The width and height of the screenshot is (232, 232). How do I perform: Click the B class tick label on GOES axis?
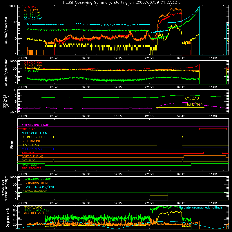[16, 102]
